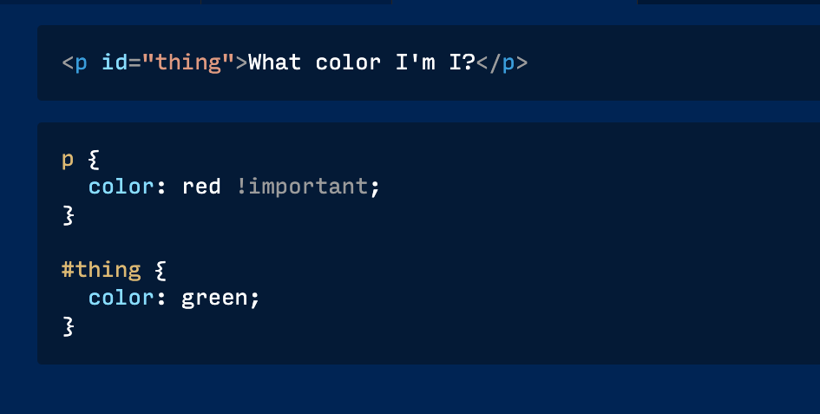Screen dimensions: 820x414
Task: Click the word "color" in the HTML paragraph text
Action: (348, 63)
